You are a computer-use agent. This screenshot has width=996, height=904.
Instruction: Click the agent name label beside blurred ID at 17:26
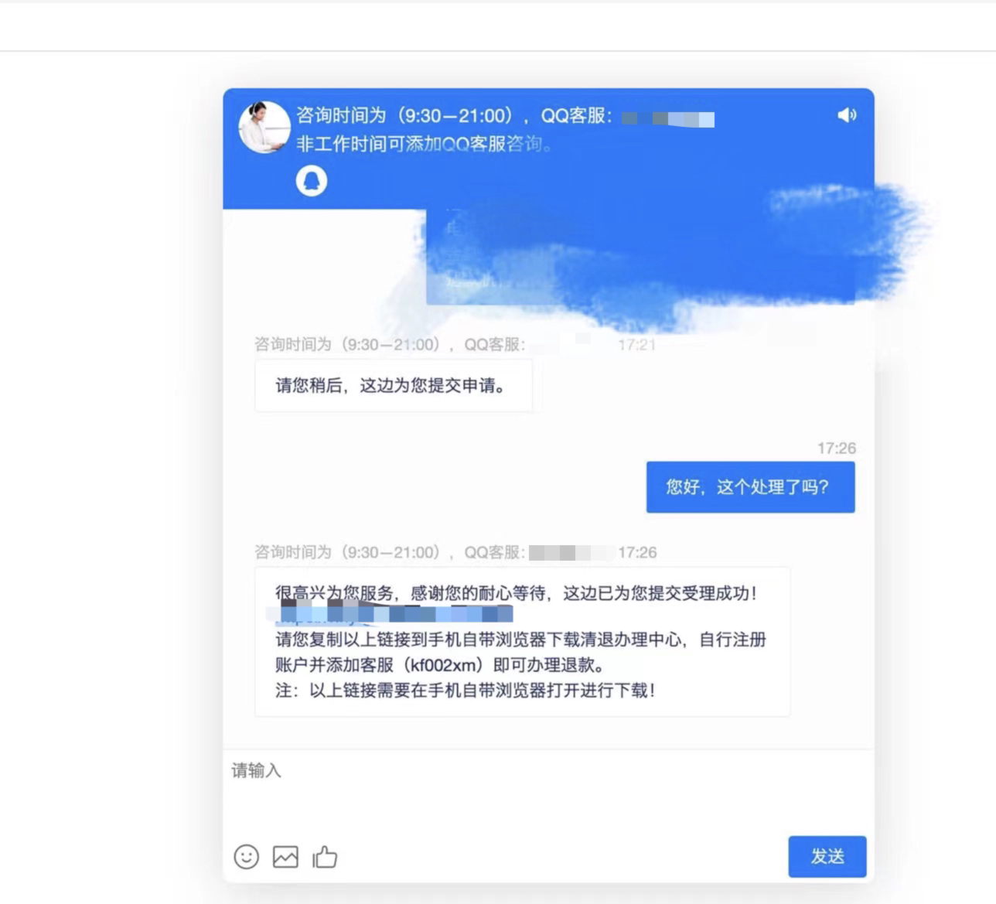click(x=390, y=552)
